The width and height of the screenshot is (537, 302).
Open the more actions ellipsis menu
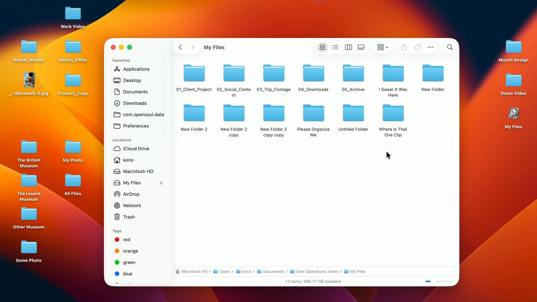tap(430, 47)
